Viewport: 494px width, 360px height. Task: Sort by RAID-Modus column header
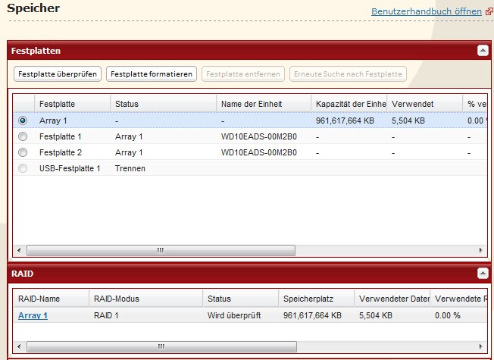(x=146, y=299)
